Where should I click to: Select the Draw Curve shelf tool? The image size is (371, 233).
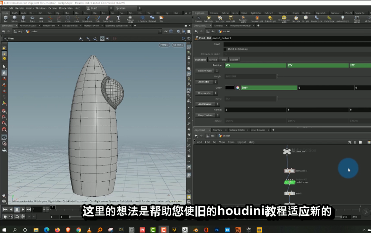coord(87,19)
